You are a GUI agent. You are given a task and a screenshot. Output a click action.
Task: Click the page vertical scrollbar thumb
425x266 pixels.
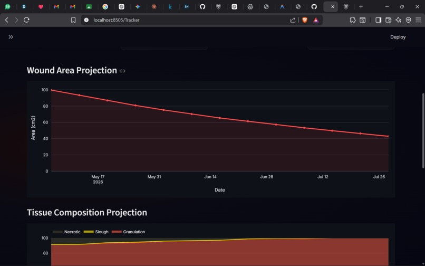click(x=423, y=131)
